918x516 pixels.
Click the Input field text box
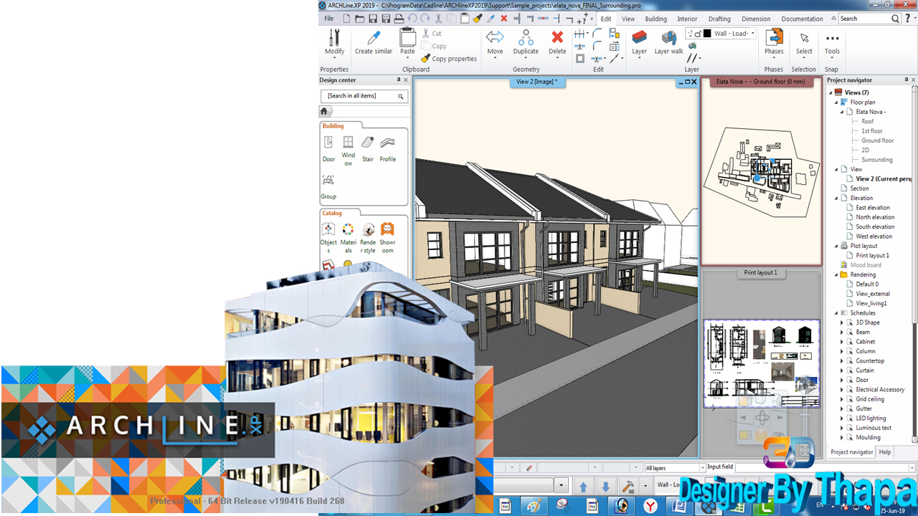click(823, 468)
